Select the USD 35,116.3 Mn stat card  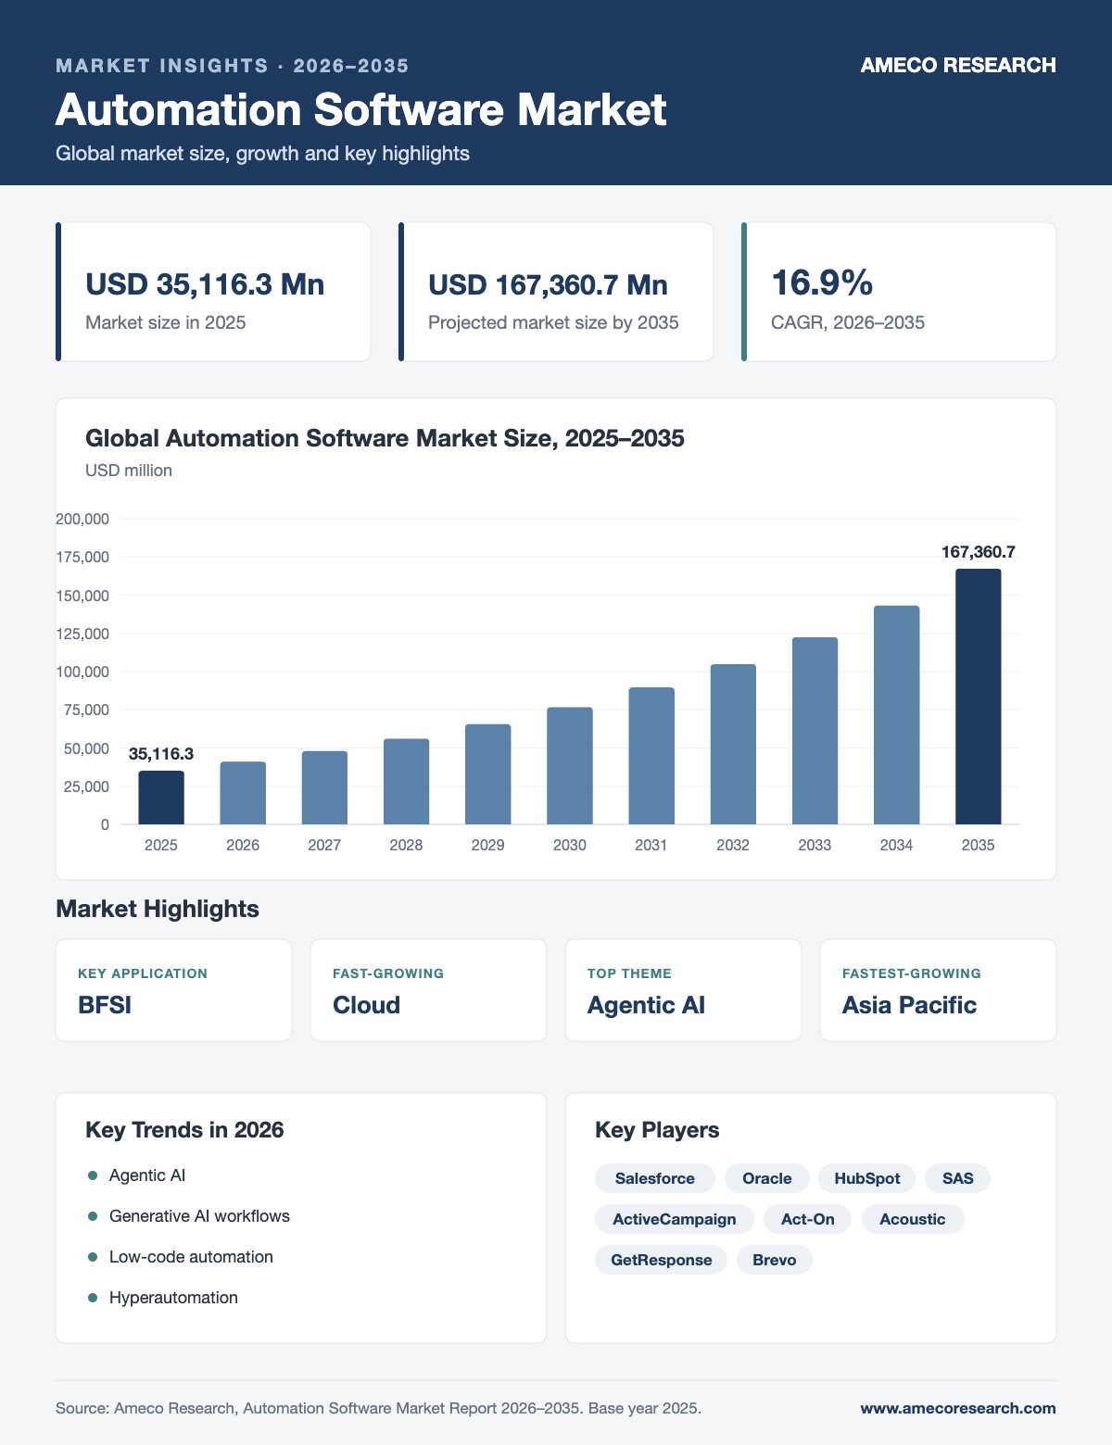213,292
